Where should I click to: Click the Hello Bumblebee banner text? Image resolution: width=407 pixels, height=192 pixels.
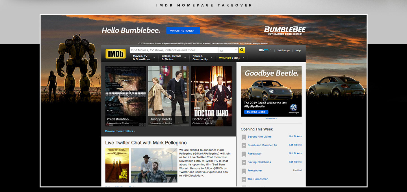tap(131, 30)
